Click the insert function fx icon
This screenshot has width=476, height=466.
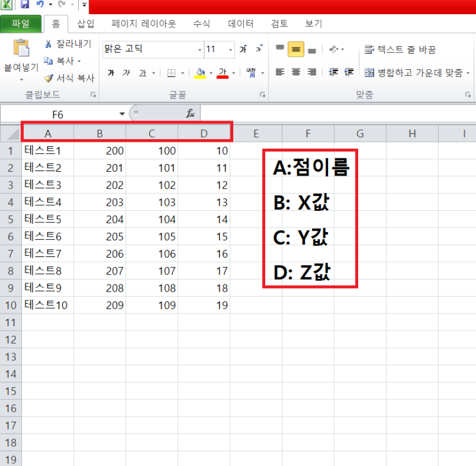pyautogui.click(x=190, y=113)
